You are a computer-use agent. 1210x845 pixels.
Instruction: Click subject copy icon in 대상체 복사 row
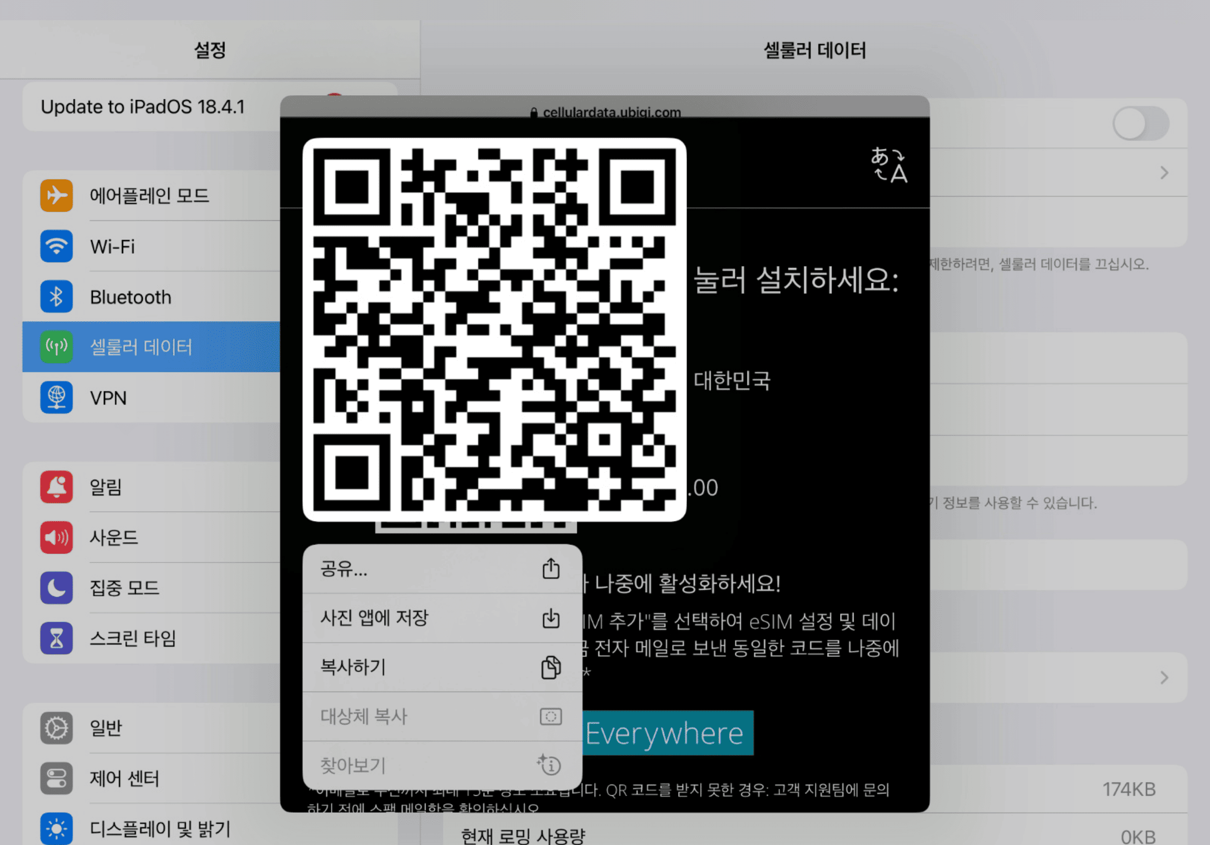(x=551, y=716)
